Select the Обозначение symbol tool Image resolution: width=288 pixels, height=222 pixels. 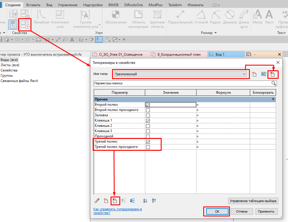(116, 17)
